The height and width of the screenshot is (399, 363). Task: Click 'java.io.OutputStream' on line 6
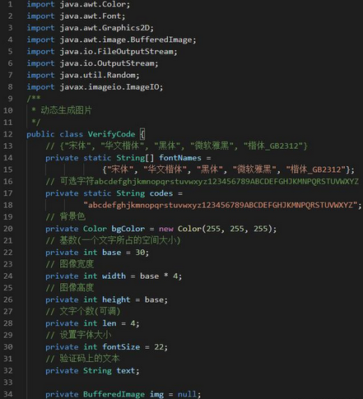tap(107, 63)
